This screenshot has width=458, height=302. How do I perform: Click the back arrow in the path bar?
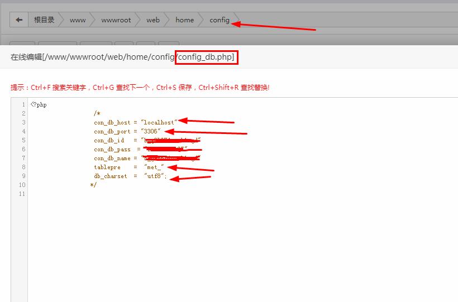[x=19, y=20]
